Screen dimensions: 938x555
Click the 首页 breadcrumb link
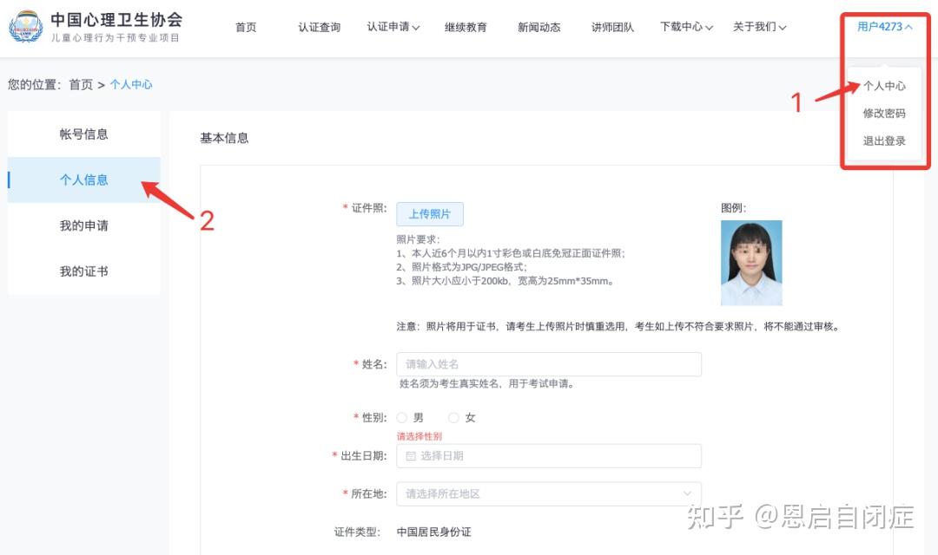pos(81,84)
